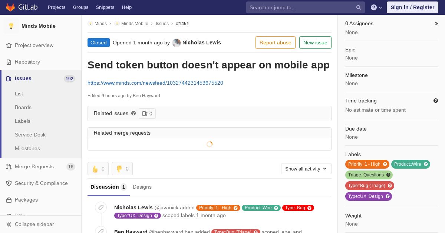
Task: Click the GitLab fox logo
Action: click(x=10, y=7)
